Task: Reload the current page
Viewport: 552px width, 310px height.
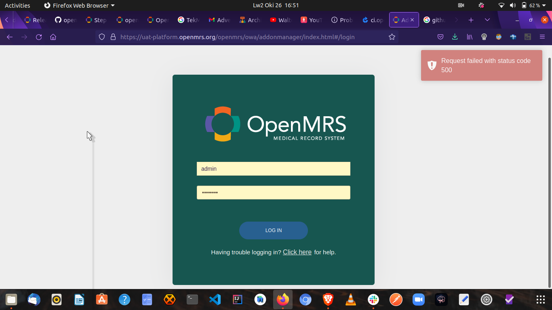Action: point(39,37)
